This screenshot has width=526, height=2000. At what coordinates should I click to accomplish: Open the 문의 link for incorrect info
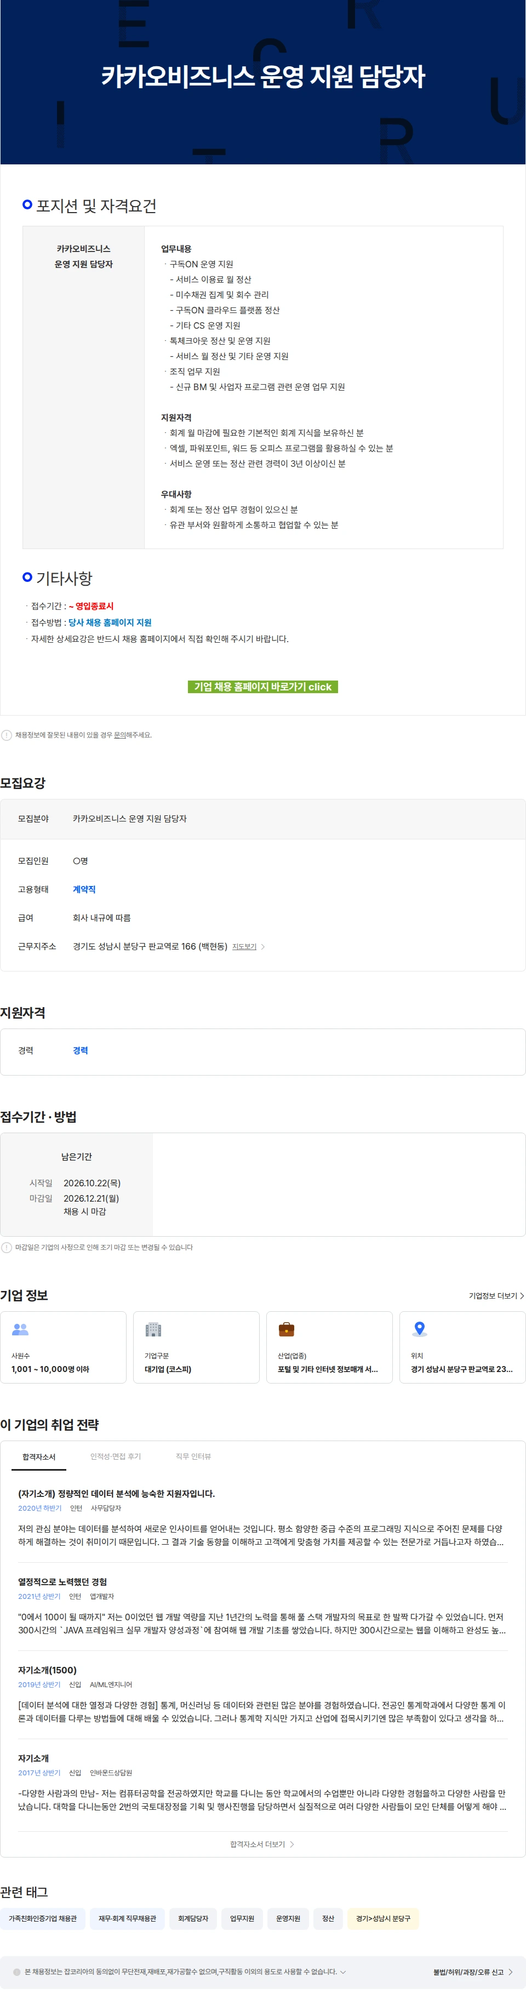tap(119, 734)
